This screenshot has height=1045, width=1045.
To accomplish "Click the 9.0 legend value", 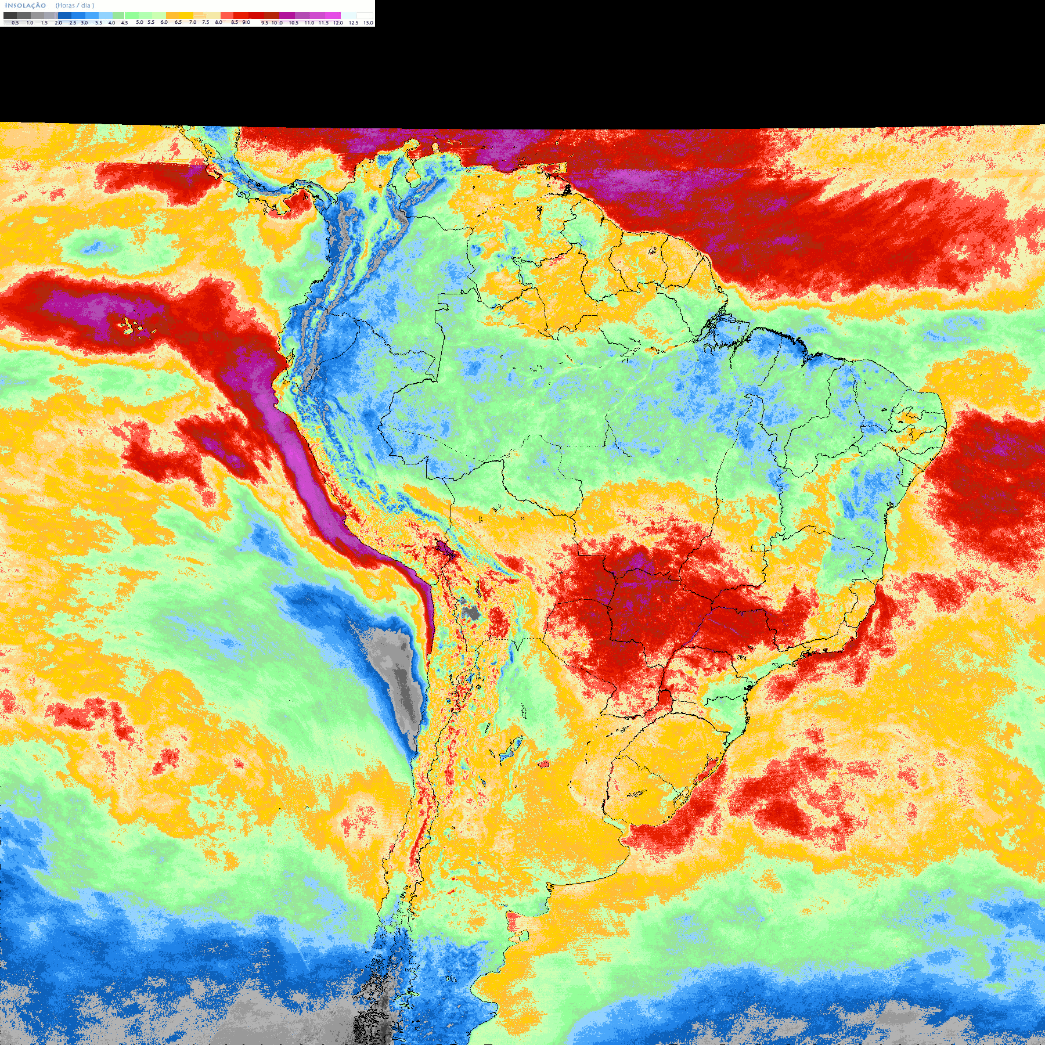I will (x=246, y=22).
